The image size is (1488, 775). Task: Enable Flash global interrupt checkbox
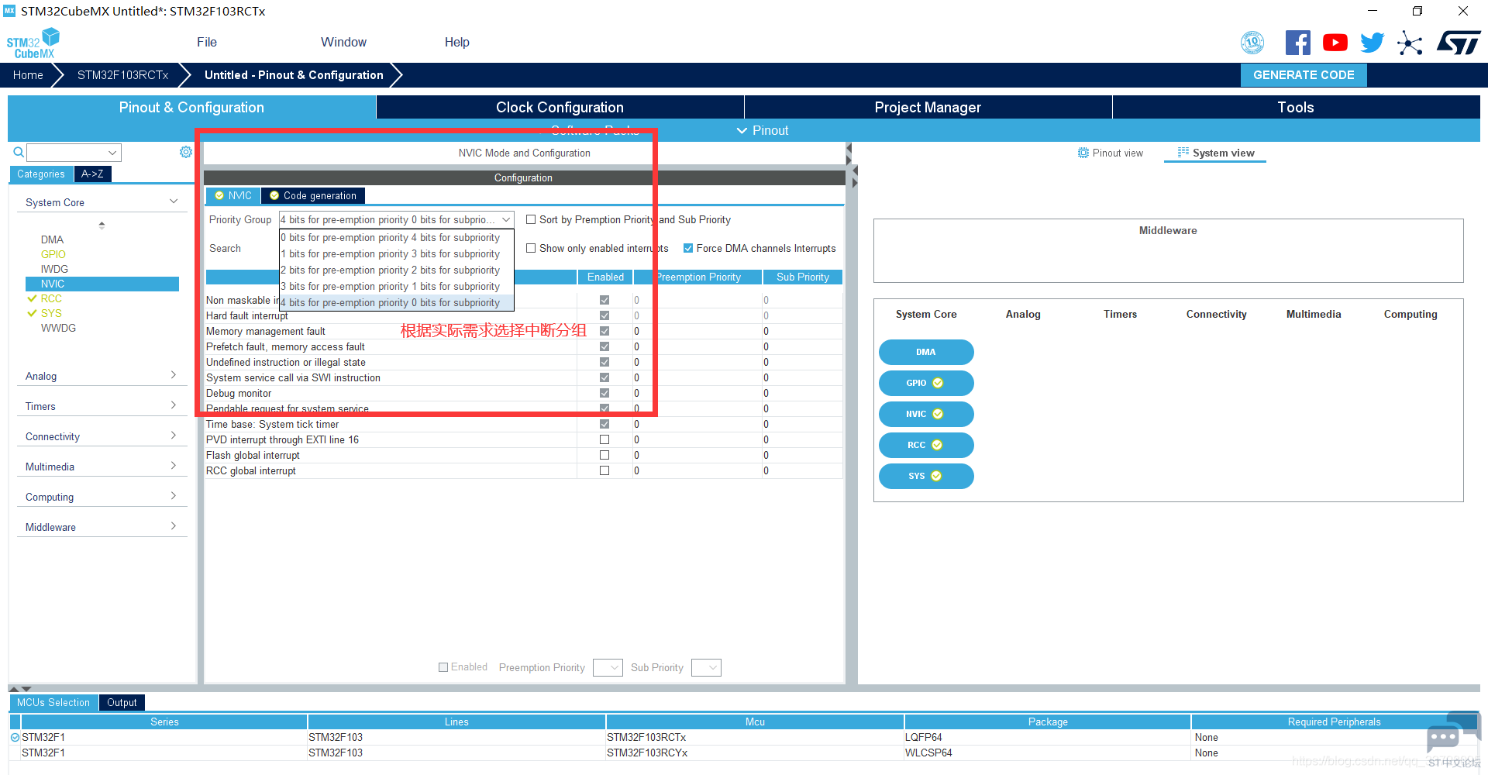(x=604, y=455)
